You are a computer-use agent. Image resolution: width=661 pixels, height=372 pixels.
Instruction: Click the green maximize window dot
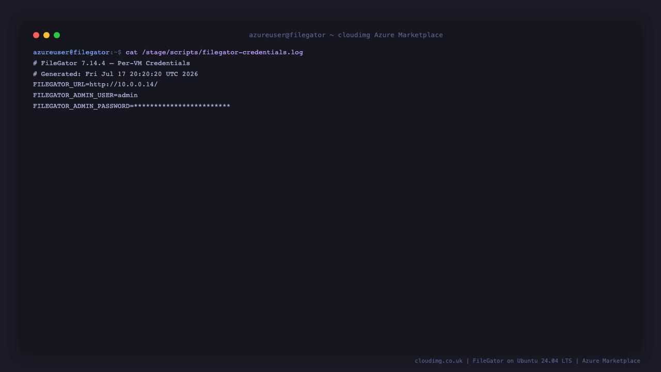[x=57, y=35]
